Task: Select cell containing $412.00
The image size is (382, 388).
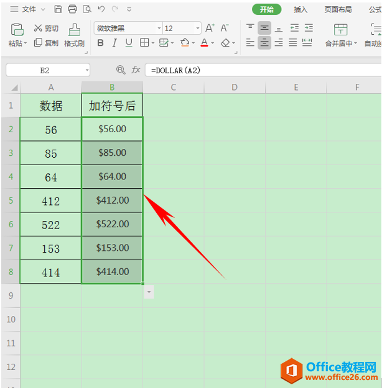Action: click(x=113, y=200)
